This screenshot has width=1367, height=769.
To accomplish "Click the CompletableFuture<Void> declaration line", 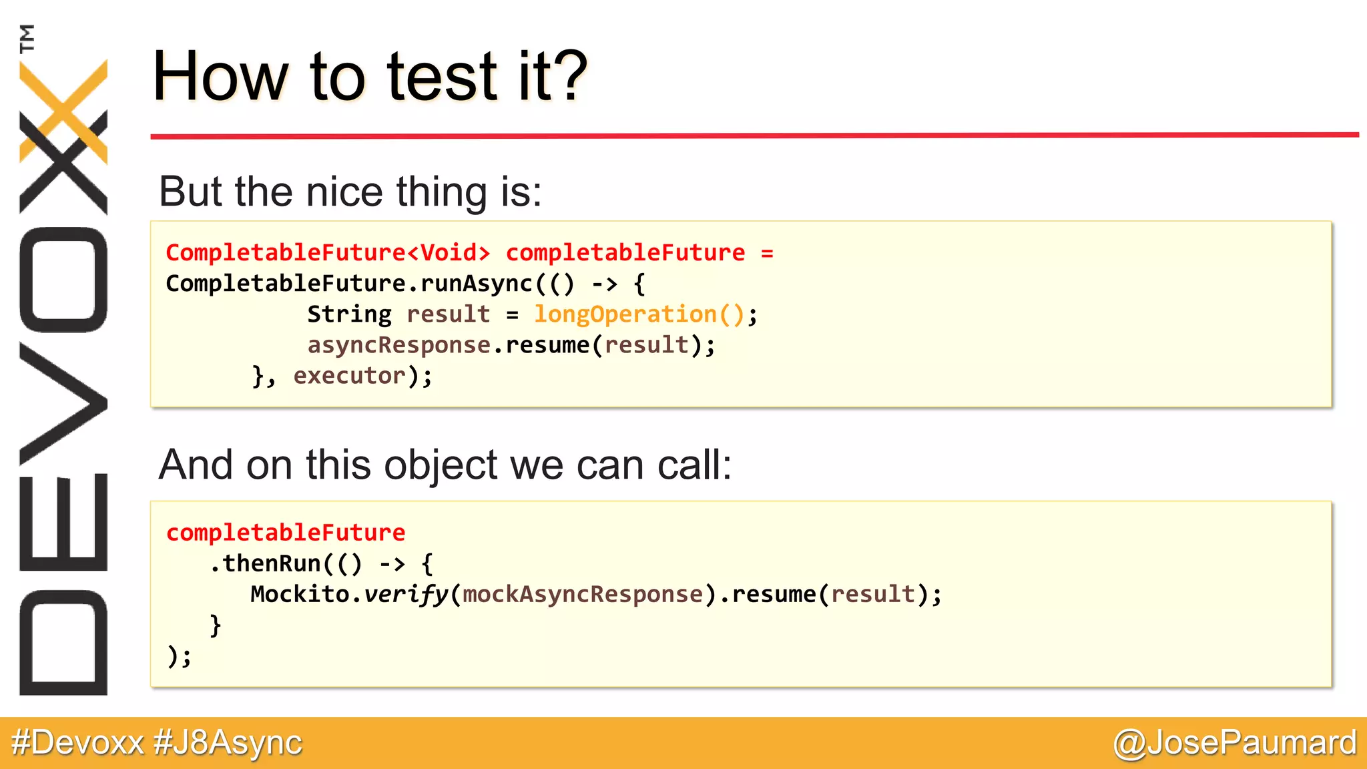I will click(x=469, y=252).
